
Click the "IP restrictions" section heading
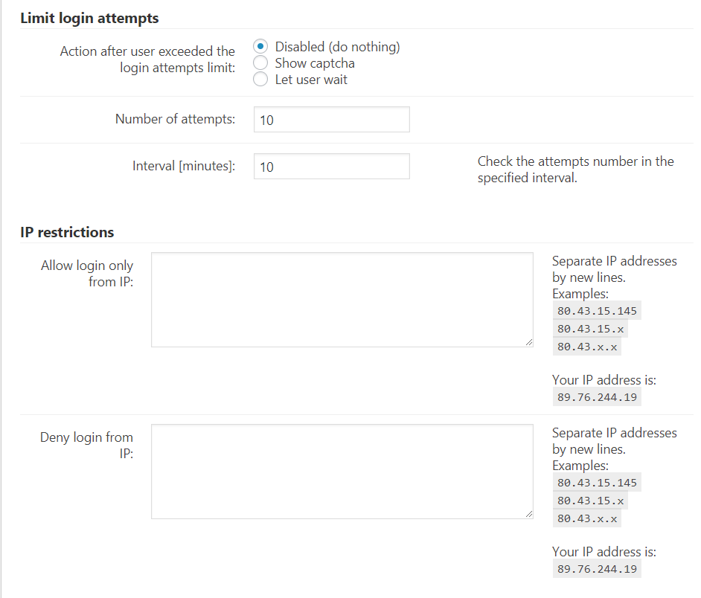coord(67,232)
